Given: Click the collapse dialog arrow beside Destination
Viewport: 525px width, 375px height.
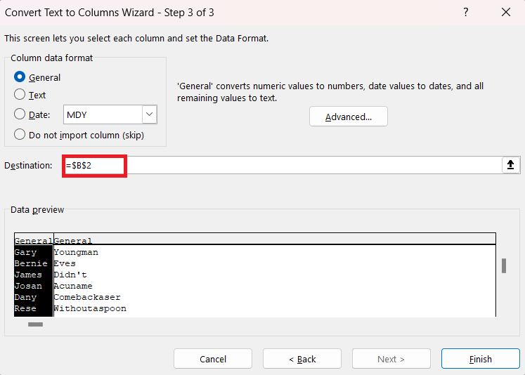Looking at the screenshot, I should pyautogui.click(x=510, y=165).
